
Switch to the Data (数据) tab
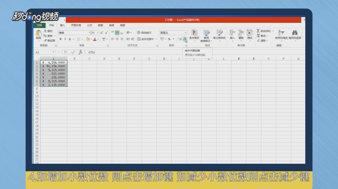click(x=100, y=26)
